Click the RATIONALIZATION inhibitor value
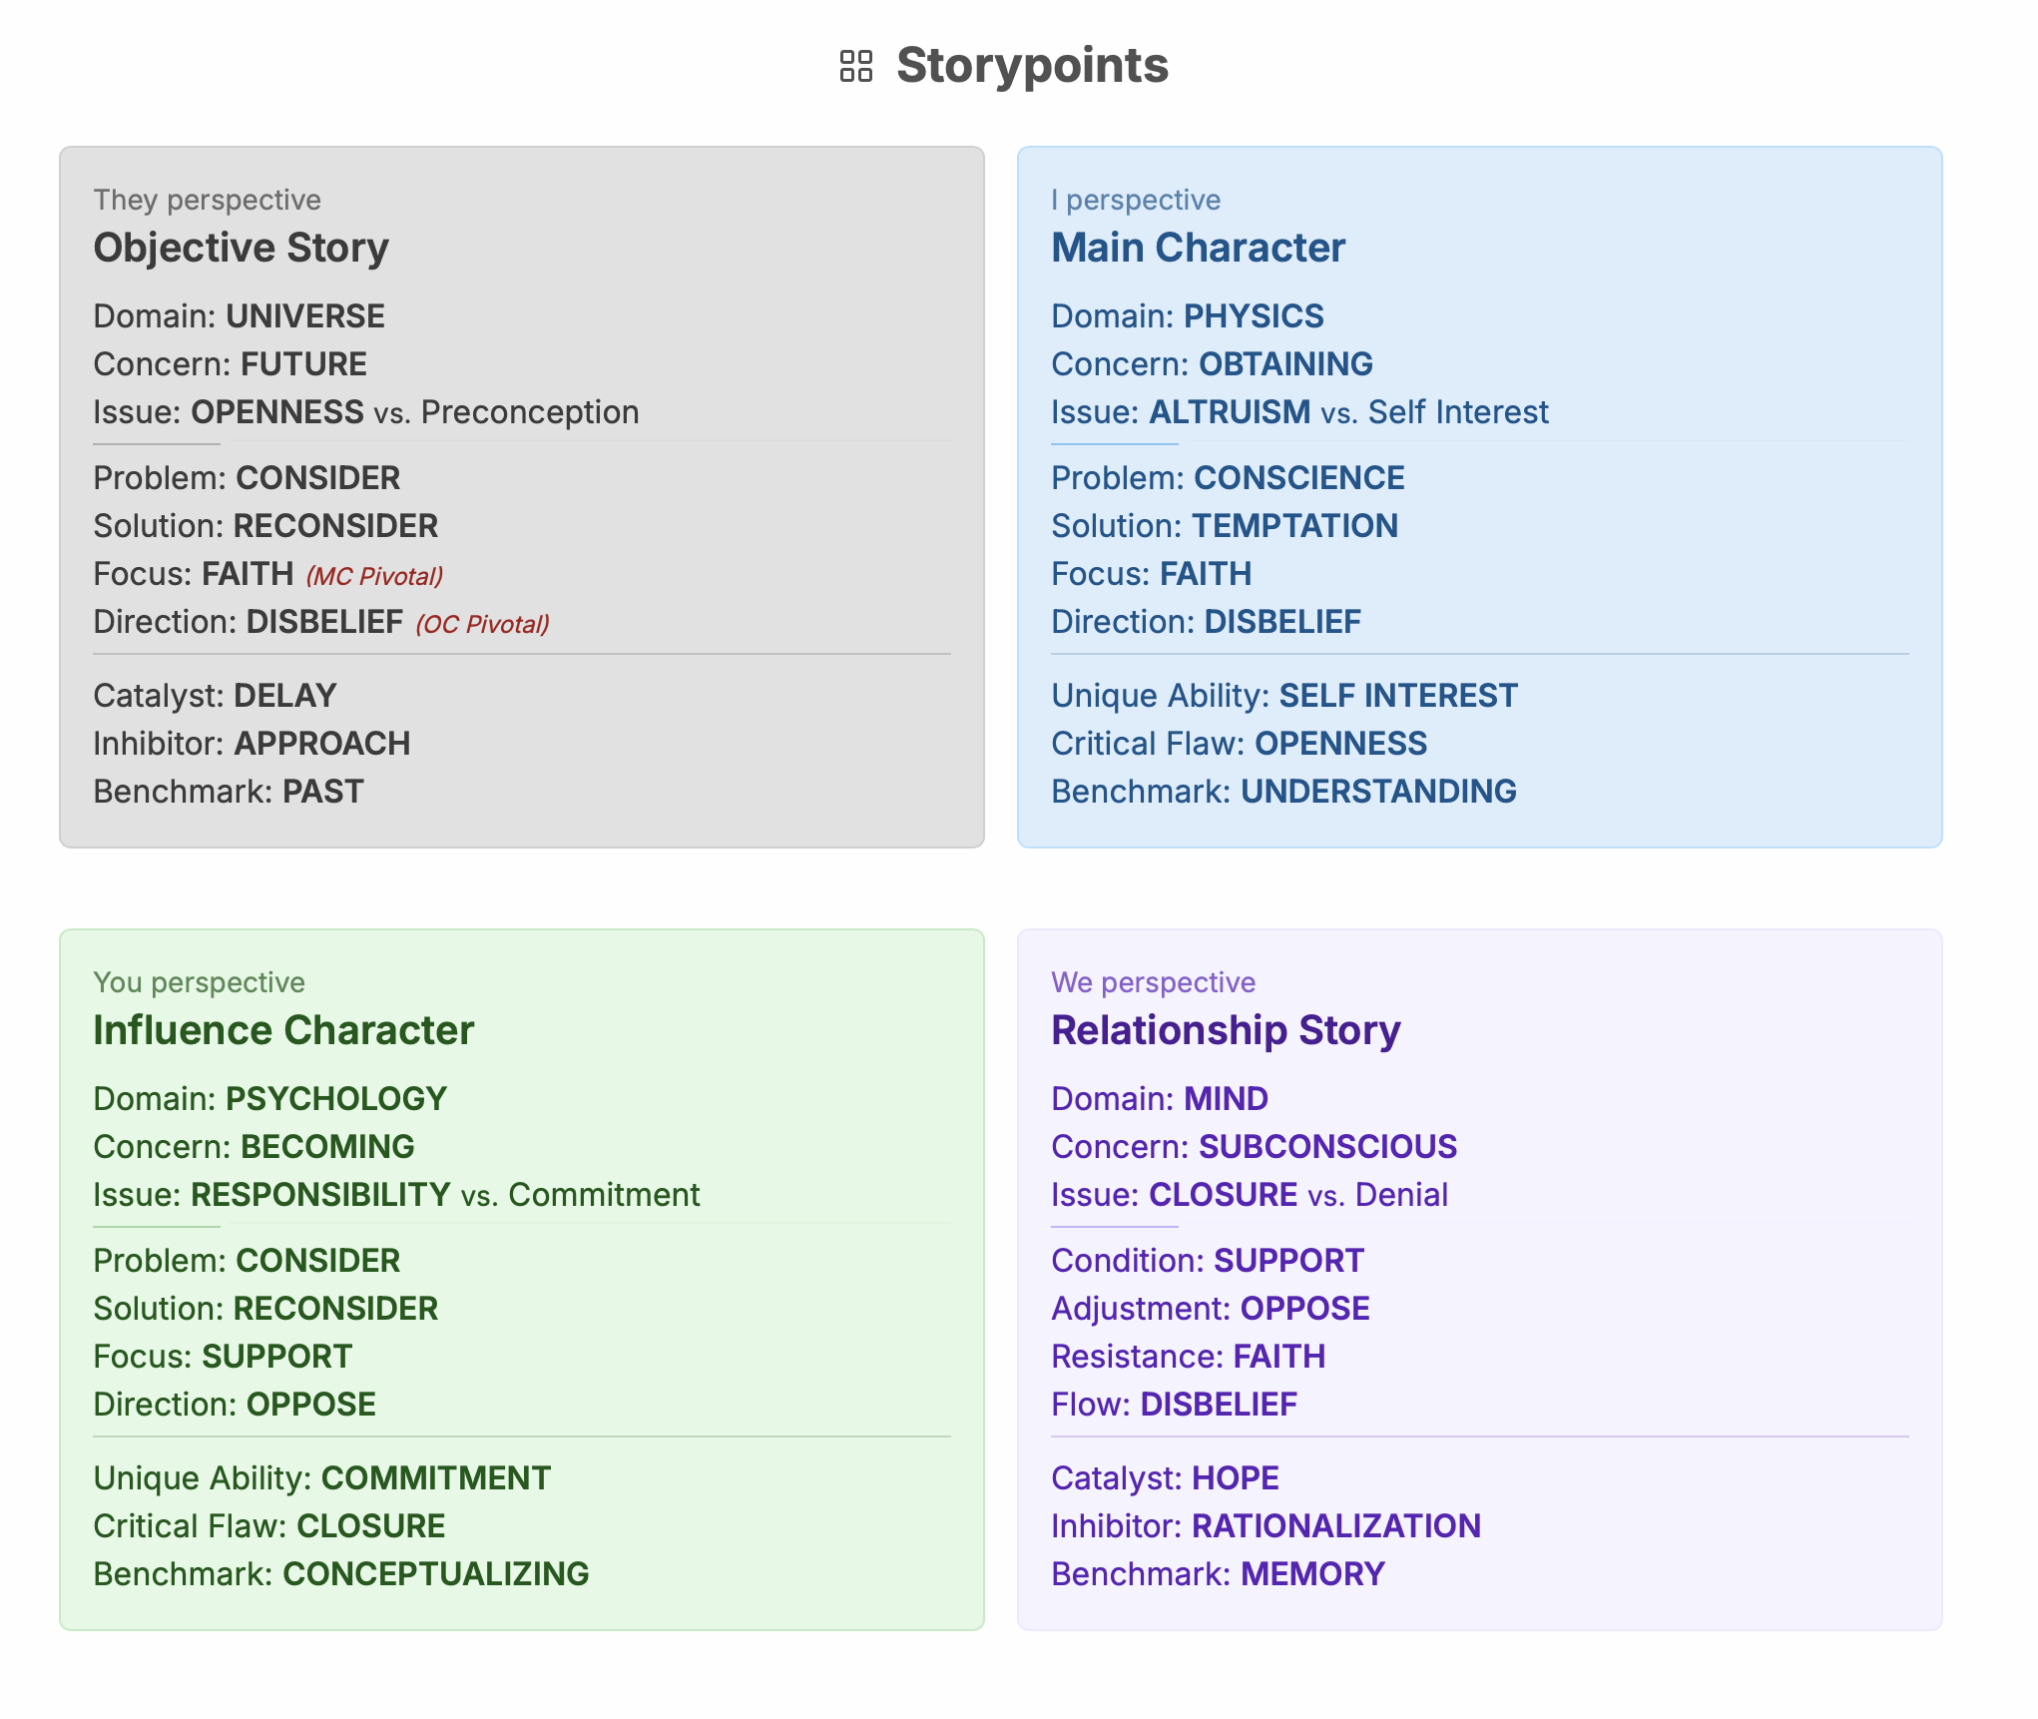Viewport: 2038px width, 1719px height. click(1335, 1526)
